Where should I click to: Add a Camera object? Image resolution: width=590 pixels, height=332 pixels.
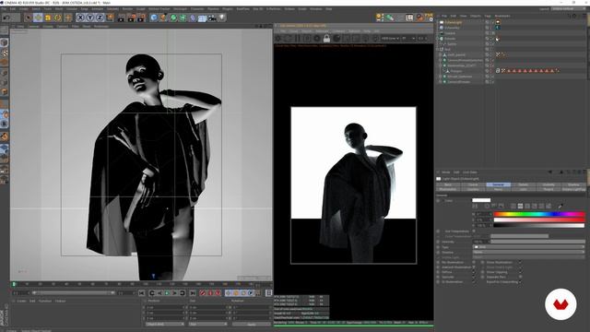pos(212,18)
